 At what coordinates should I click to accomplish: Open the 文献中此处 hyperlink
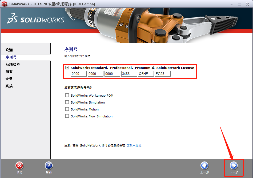[134, 145]
